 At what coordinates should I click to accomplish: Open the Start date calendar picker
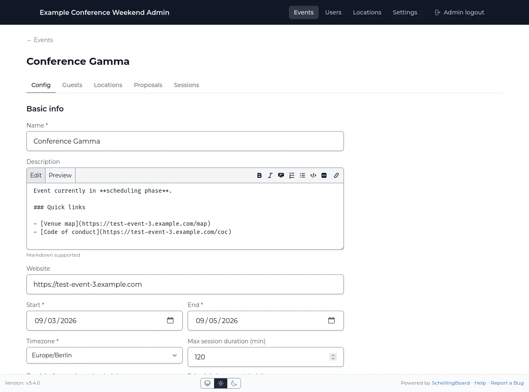[x=170, y=321]
